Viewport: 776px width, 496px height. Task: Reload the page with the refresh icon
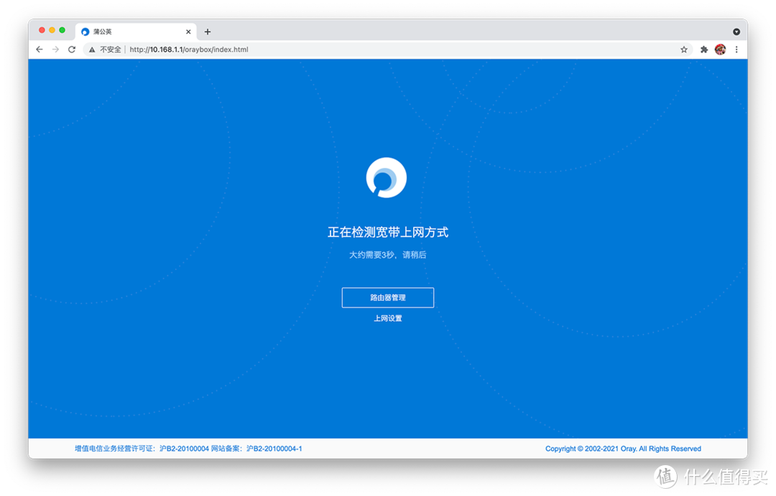(x=72, y=50)
